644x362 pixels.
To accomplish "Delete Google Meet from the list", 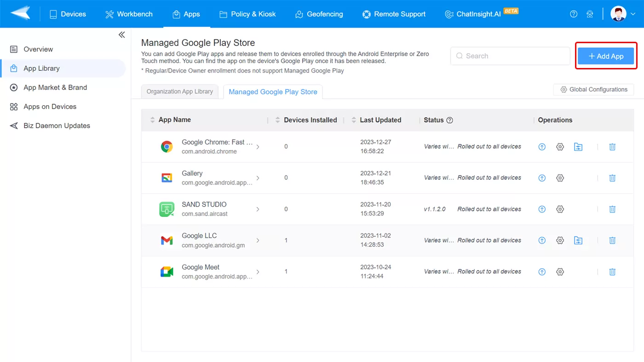I will click(612, 272).
